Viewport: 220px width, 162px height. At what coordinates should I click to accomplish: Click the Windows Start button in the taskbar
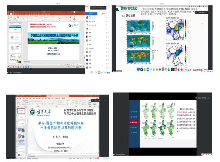(8, 67)
